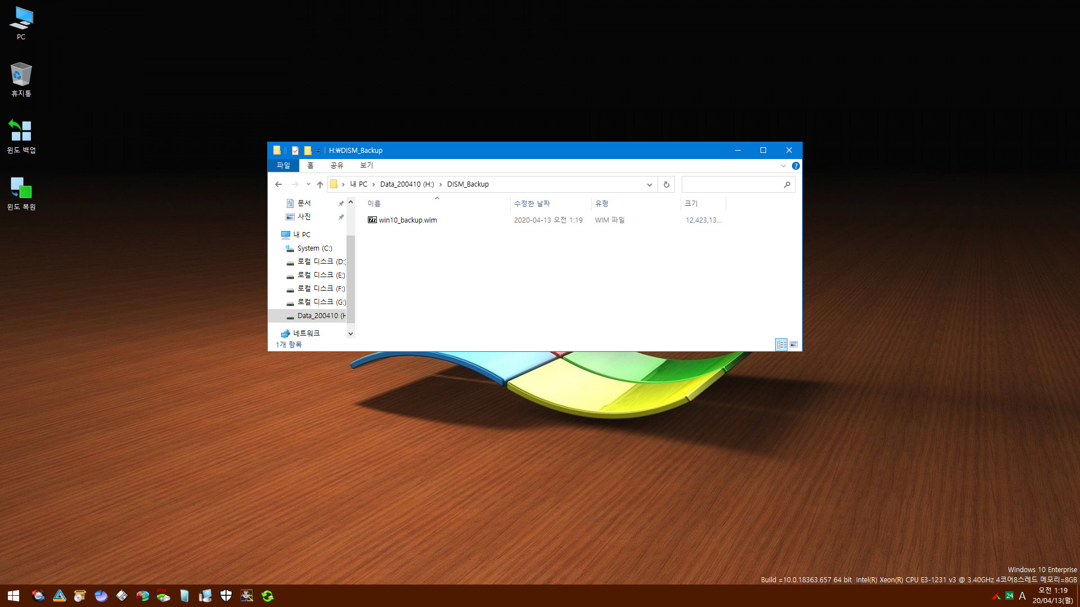
Task: Open the 보기 ribbon tab
Action: pyautogui.click(x=367, y=165)
